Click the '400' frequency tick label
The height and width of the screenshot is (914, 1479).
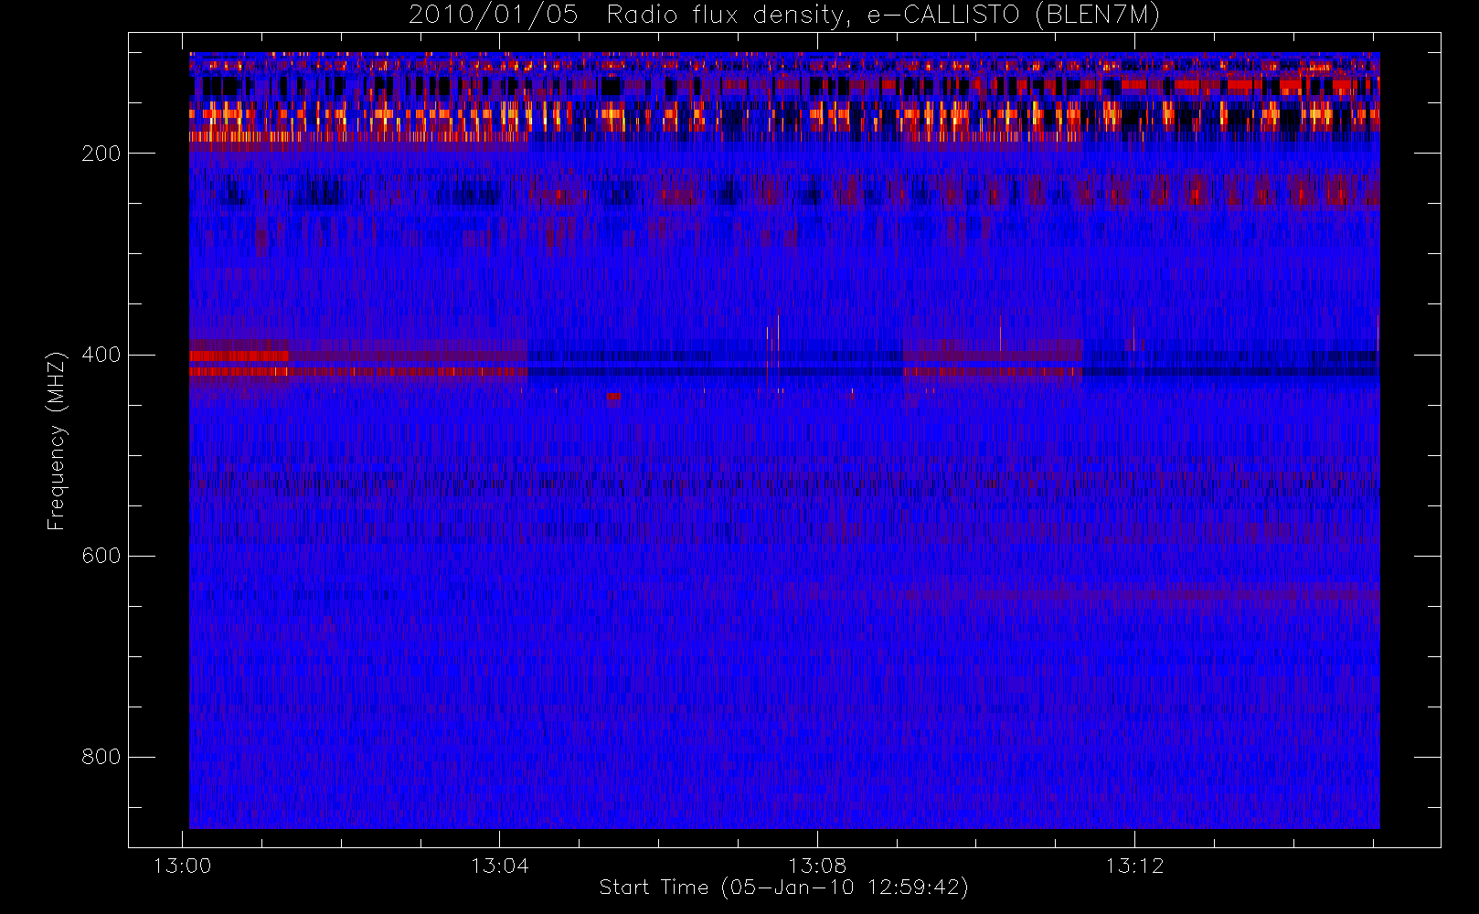[x=101, y=355]
